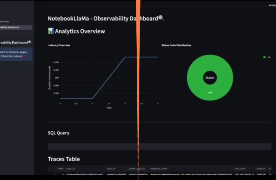Select the Observability Dashboard sidebar page
The image size is (276, 180).
pos(16,27)
